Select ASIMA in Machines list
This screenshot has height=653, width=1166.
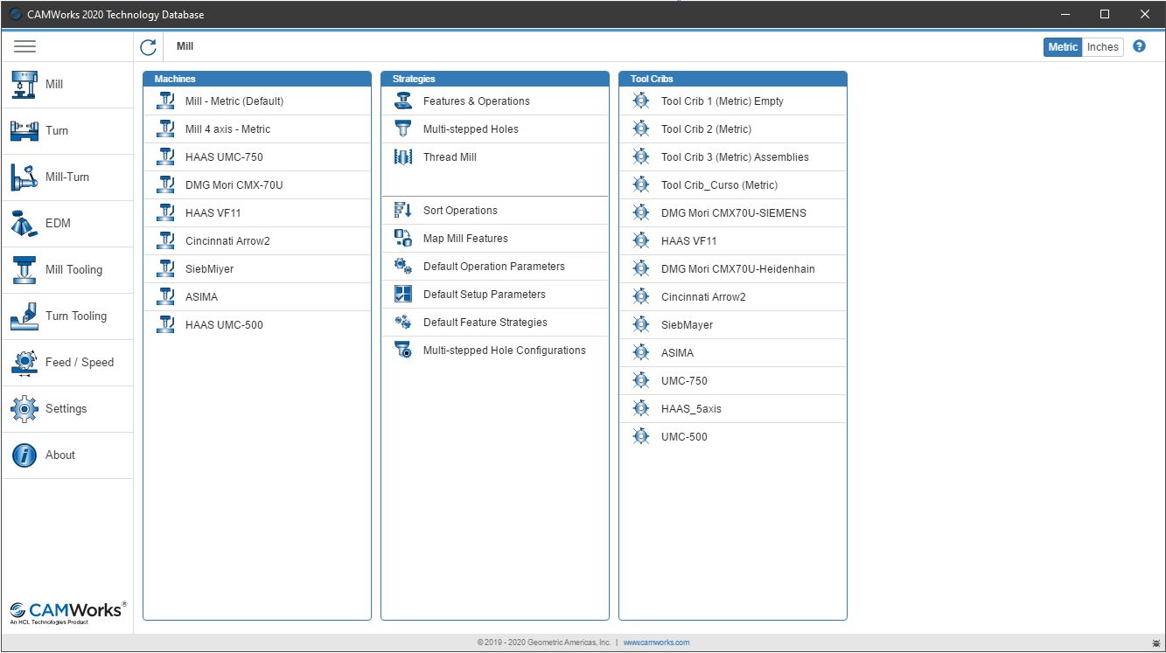coord(257,297)
